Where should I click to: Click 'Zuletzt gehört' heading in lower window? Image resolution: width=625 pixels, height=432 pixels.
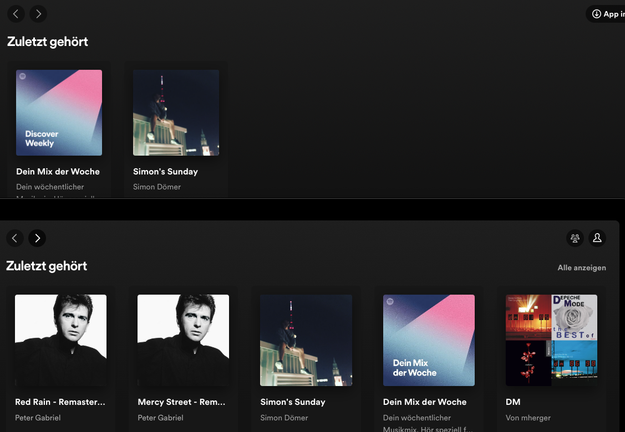coord(47,266)
